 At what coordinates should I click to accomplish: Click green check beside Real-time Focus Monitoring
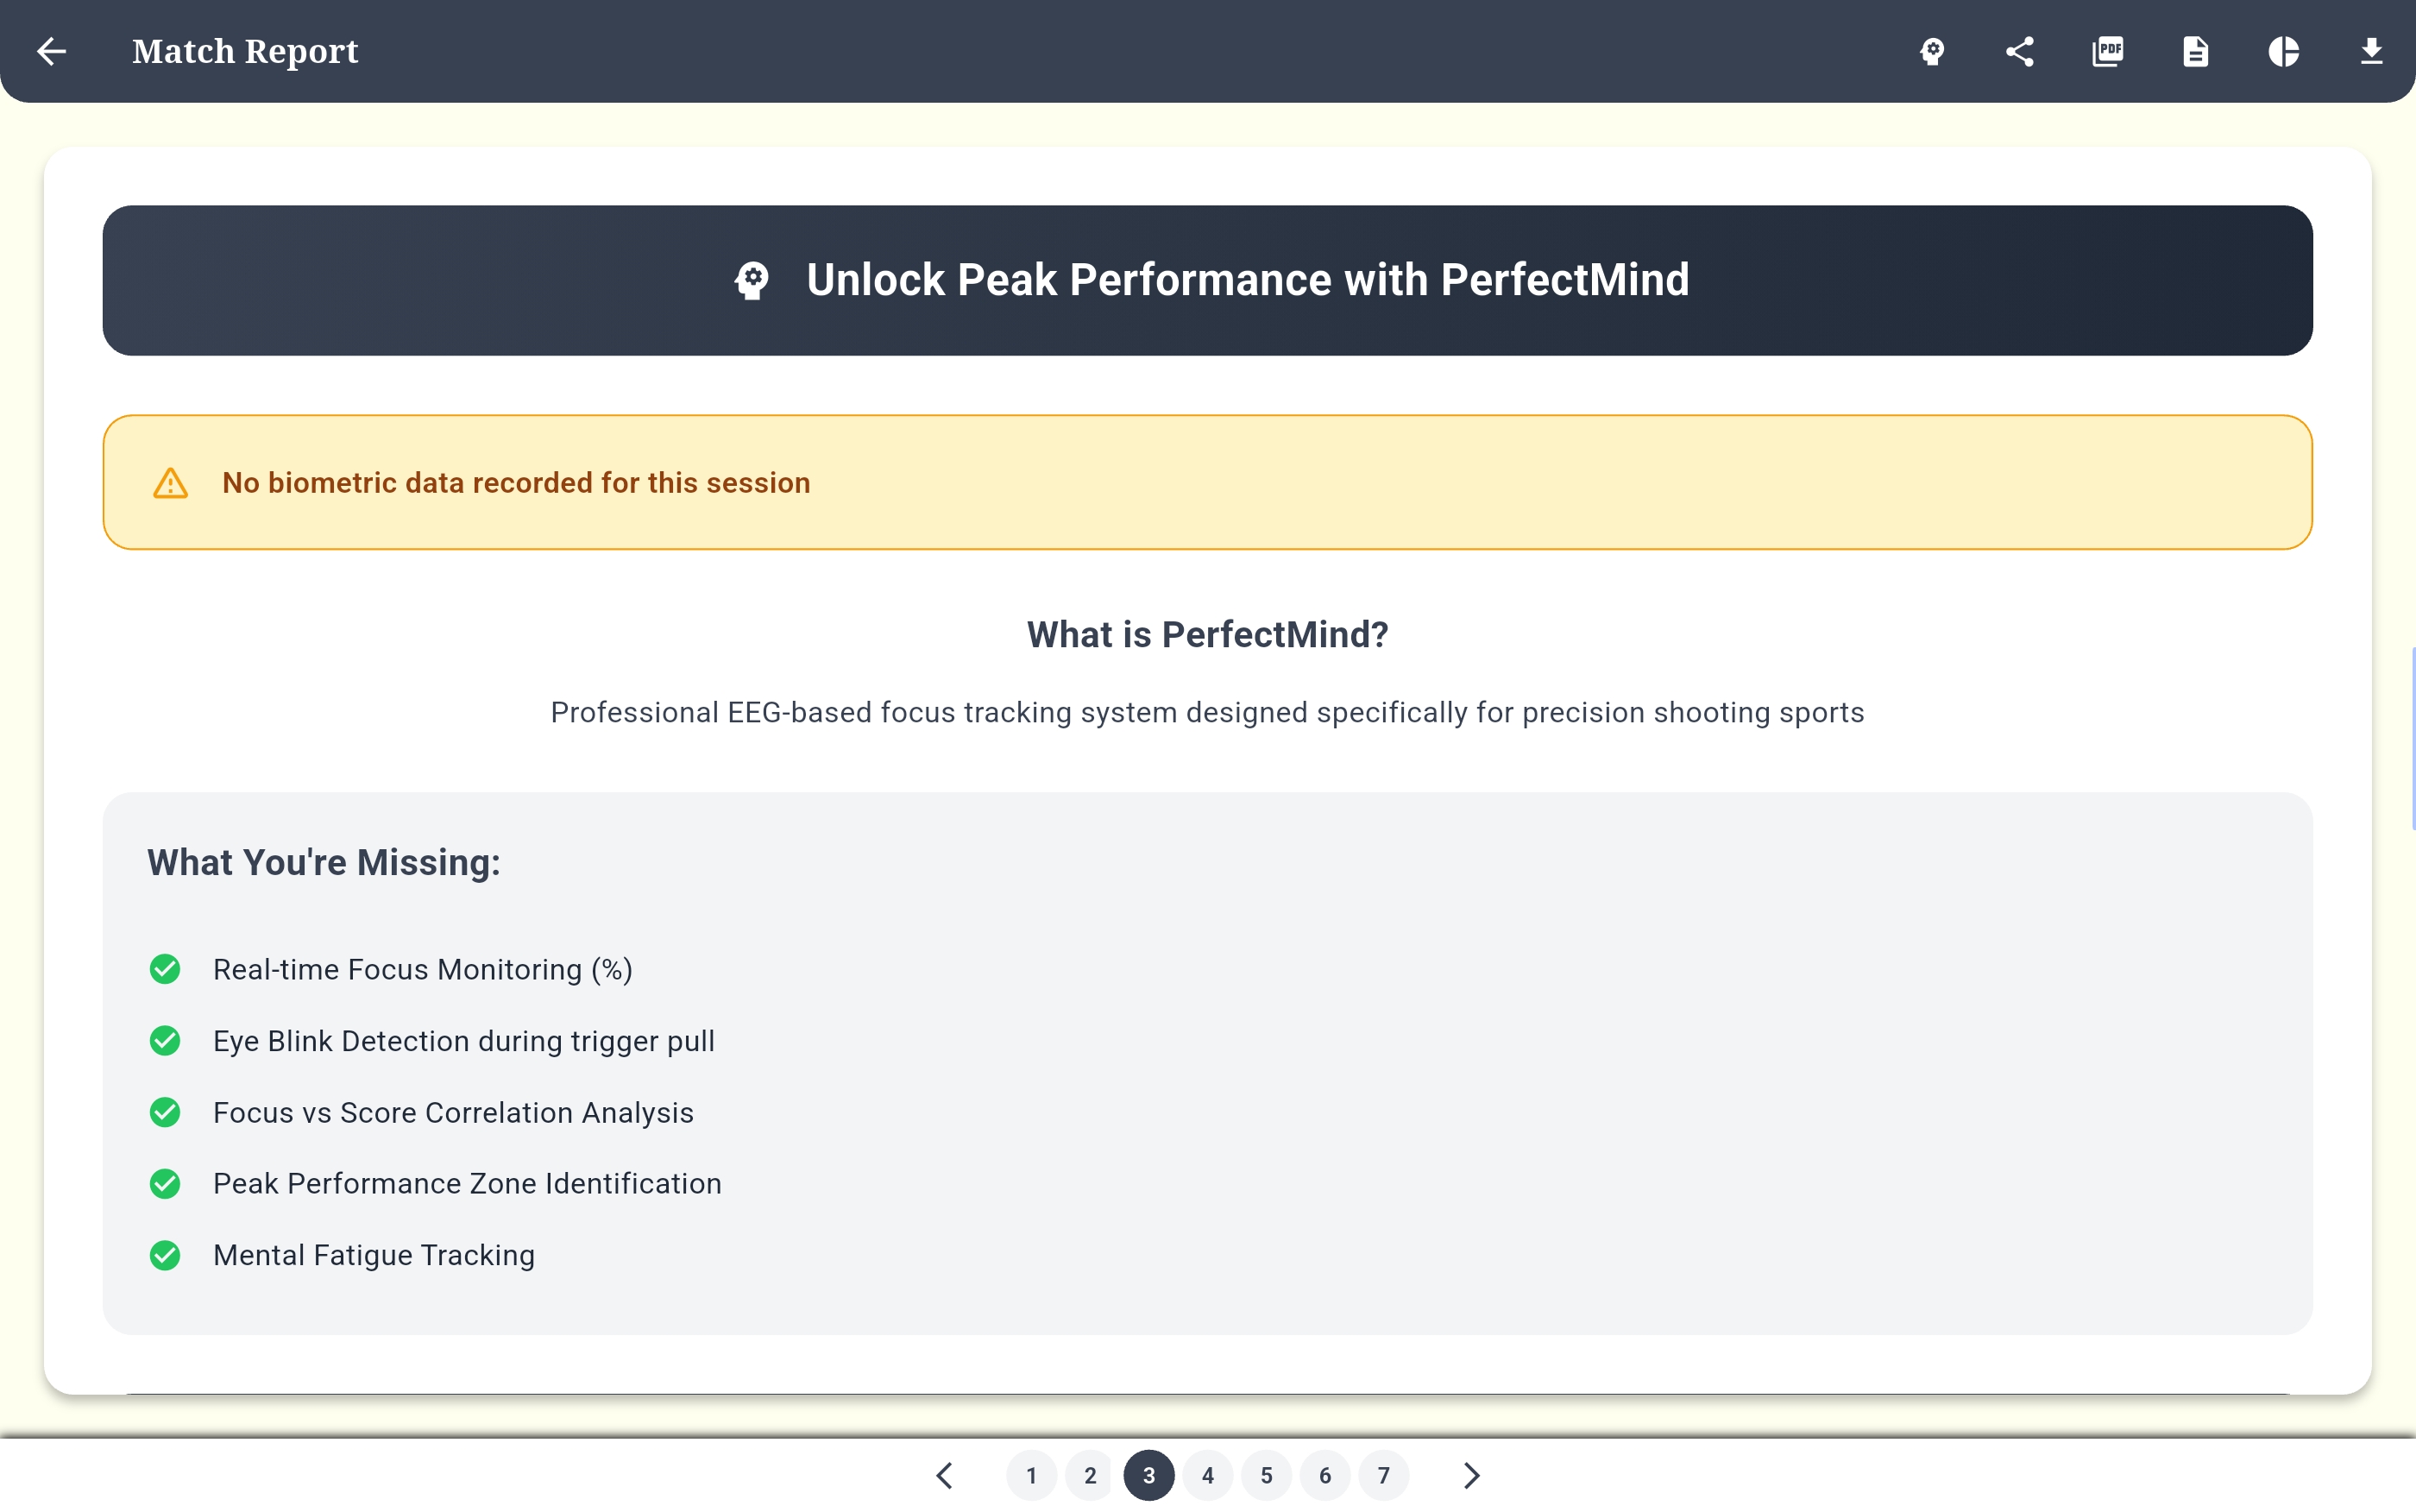165,969
